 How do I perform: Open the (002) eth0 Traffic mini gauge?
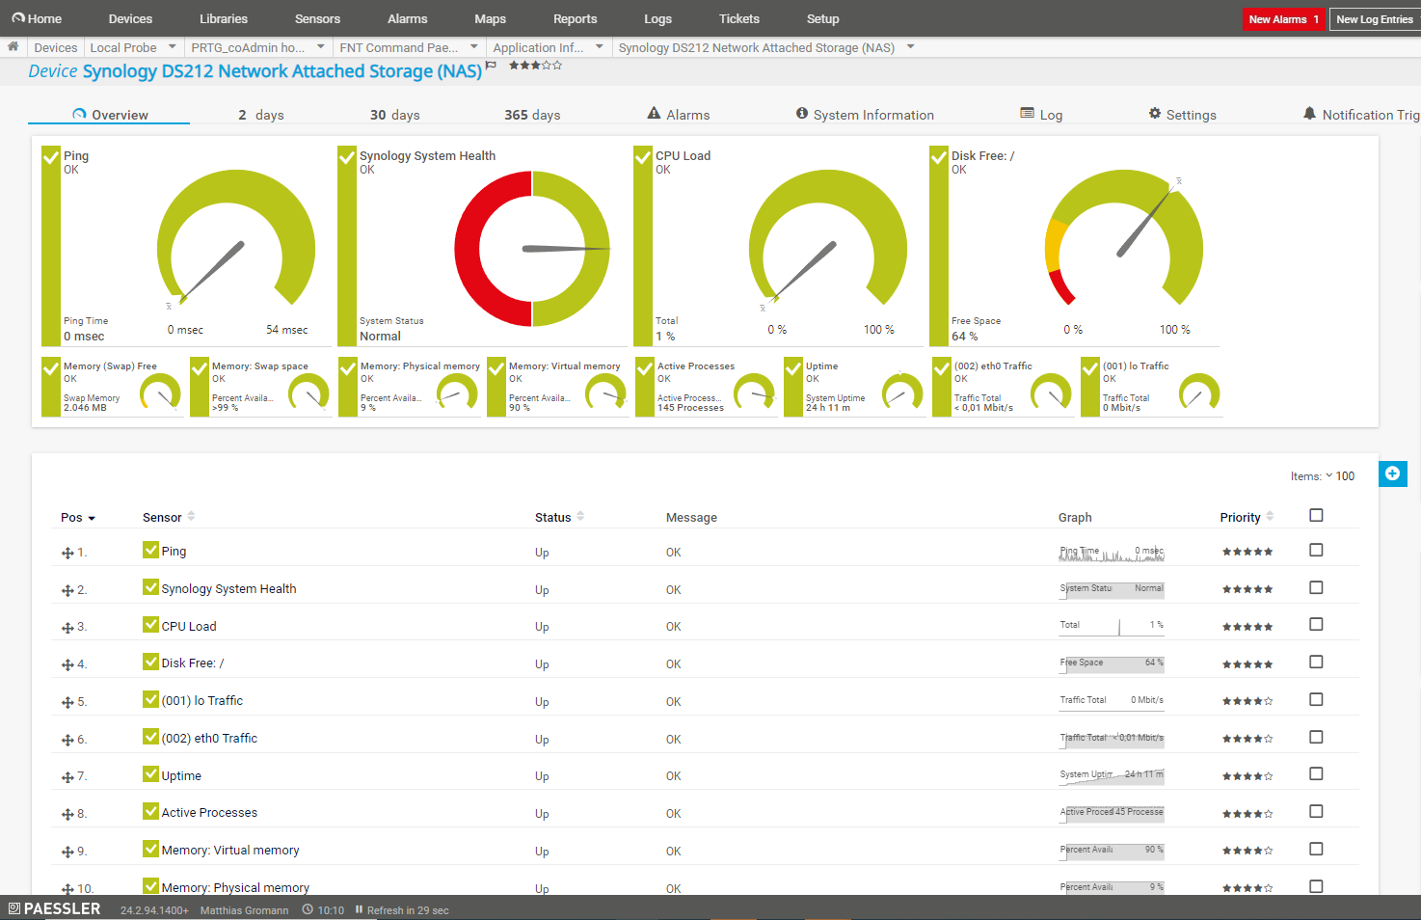[1004, 387]
